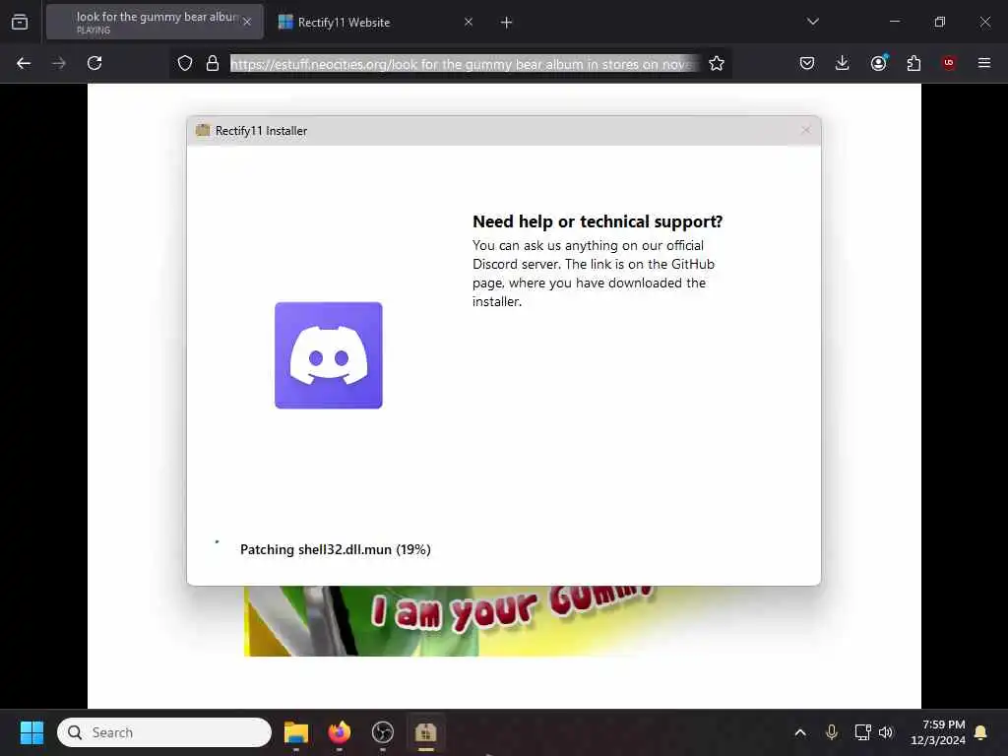Open a new browser tab
This screenshot has height=756, width=1008.
pyautogui.click(x=507, y=23)
